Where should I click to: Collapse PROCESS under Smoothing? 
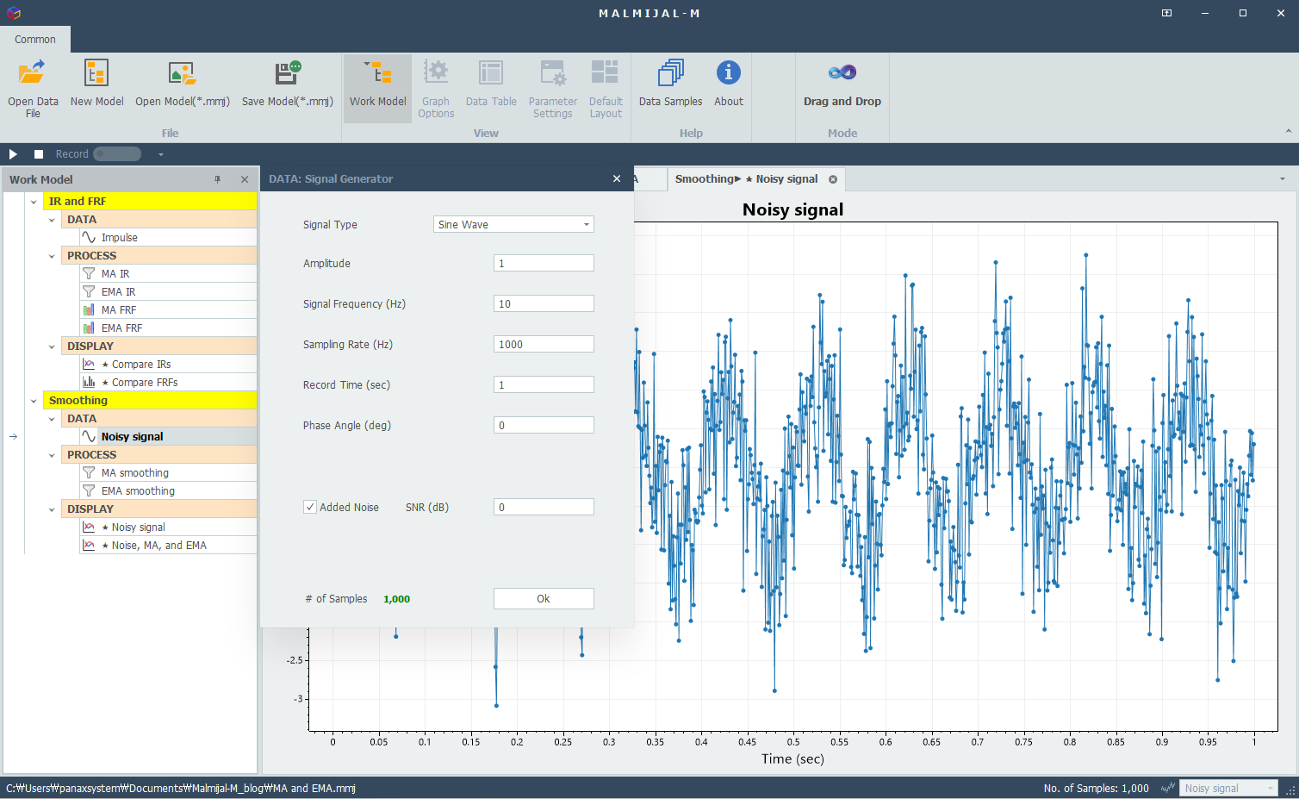52,455
